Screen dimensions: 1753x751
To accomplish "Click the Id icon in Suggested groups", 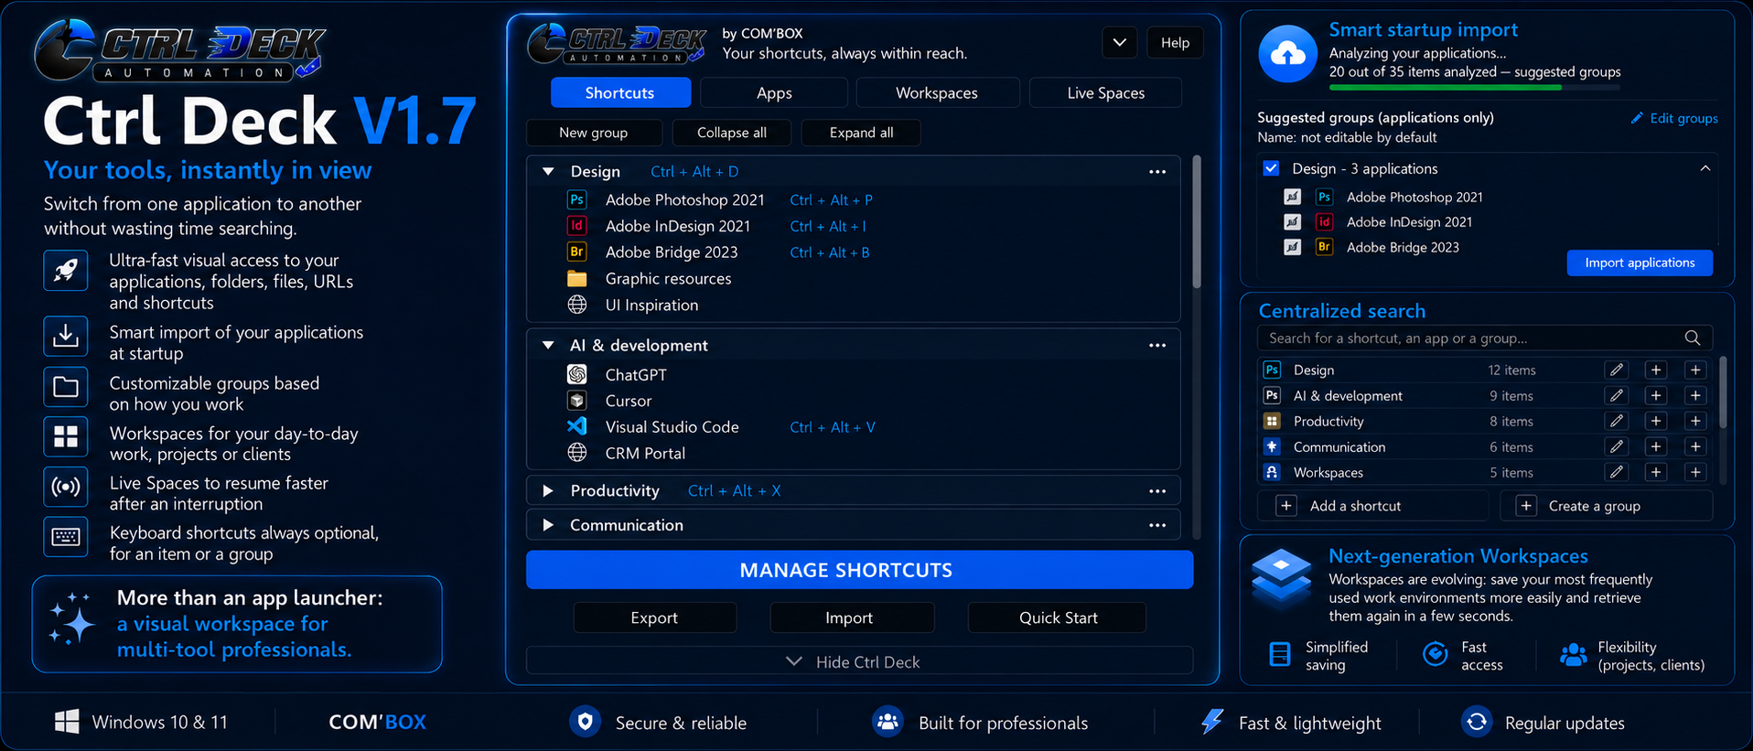I will [x=1324, y=221].
